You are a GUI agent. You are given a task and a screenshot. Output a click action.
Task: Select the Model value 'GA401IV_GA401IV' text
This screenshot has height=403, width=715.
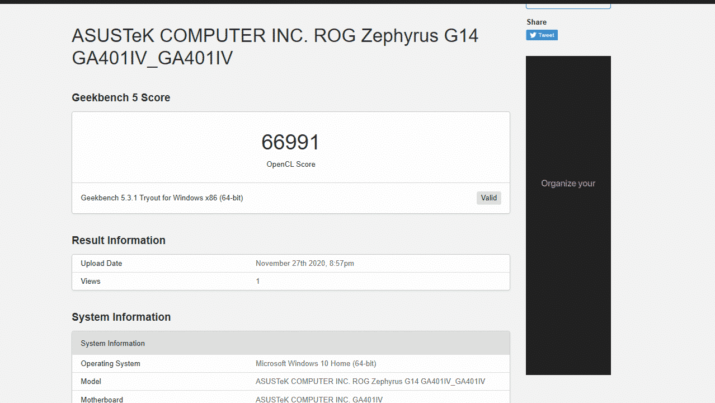(x=453, y=381)
